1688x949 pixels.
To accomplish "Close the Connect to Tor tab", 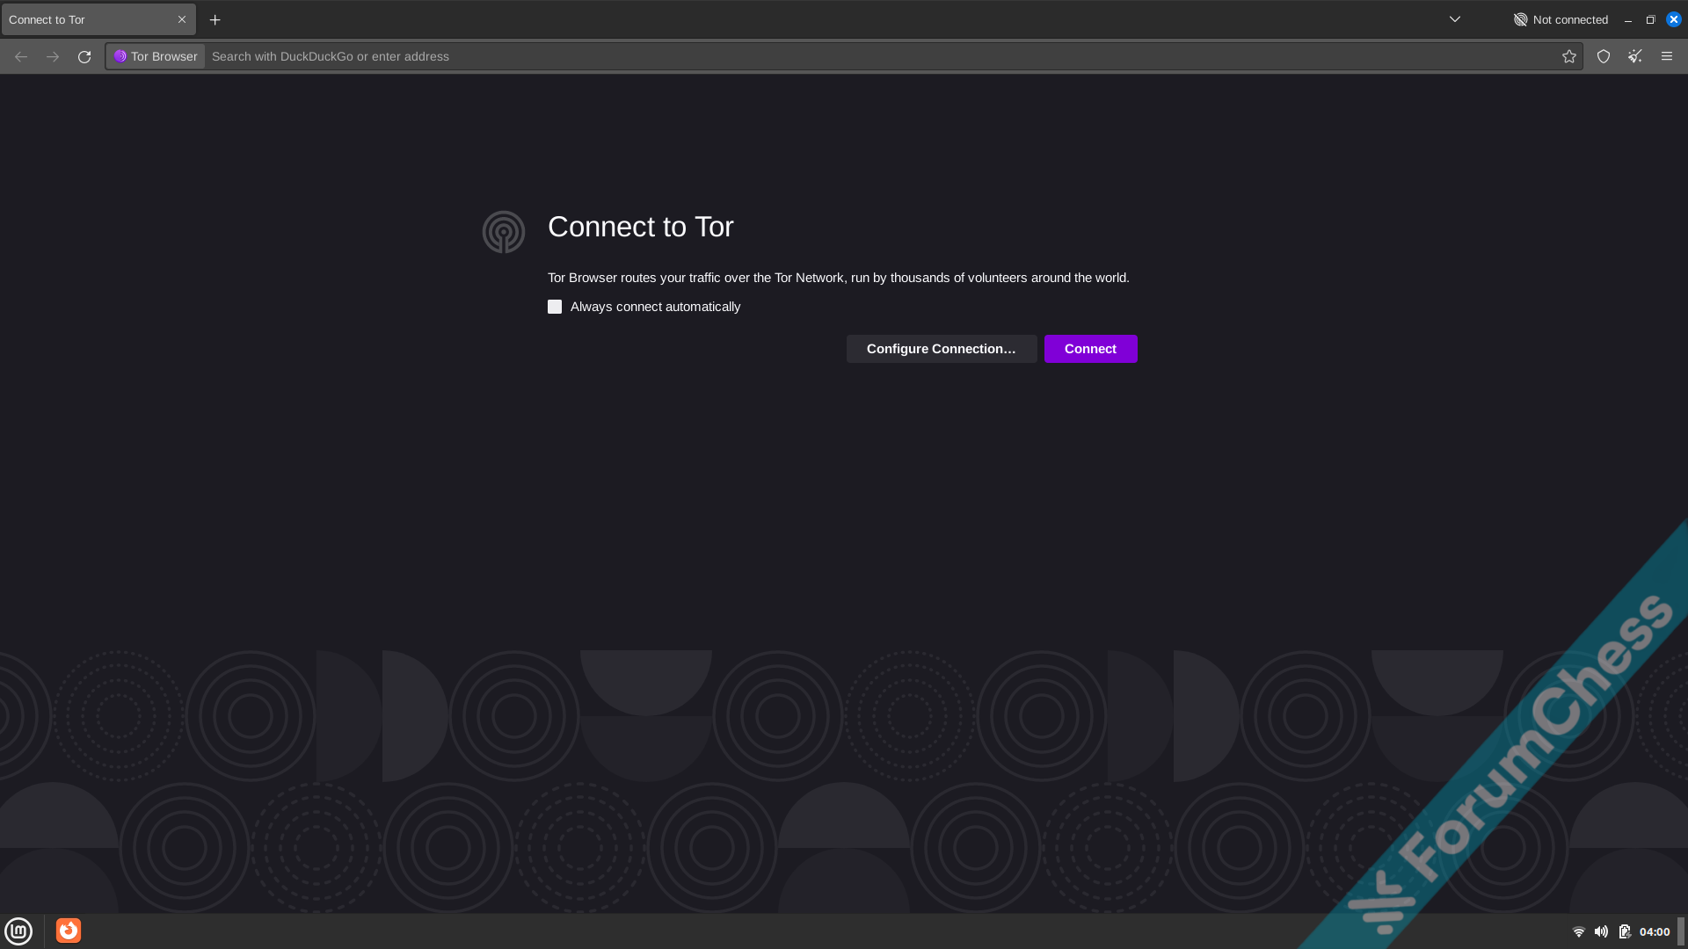I will pos(182,19).
